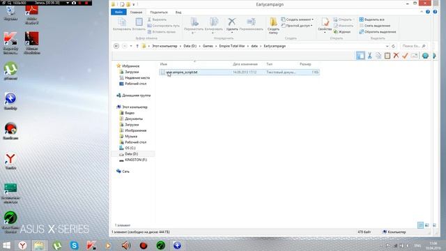This screenshot has width=446, height=251.
Task: Open the recent locations arrow beside Forward
Action: (x=131, y=46)
